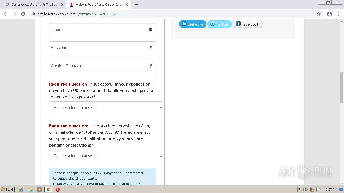Close the Tesco Career Centre tab
The height and width of the screenshot is (193, 344).
point(127,5)
